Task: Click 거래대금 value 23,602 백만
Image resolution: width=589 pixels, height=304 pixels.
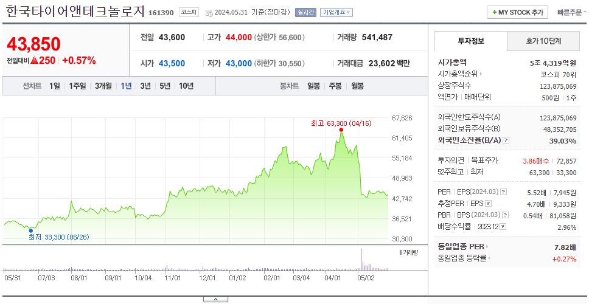Action: tap(389, 63)
